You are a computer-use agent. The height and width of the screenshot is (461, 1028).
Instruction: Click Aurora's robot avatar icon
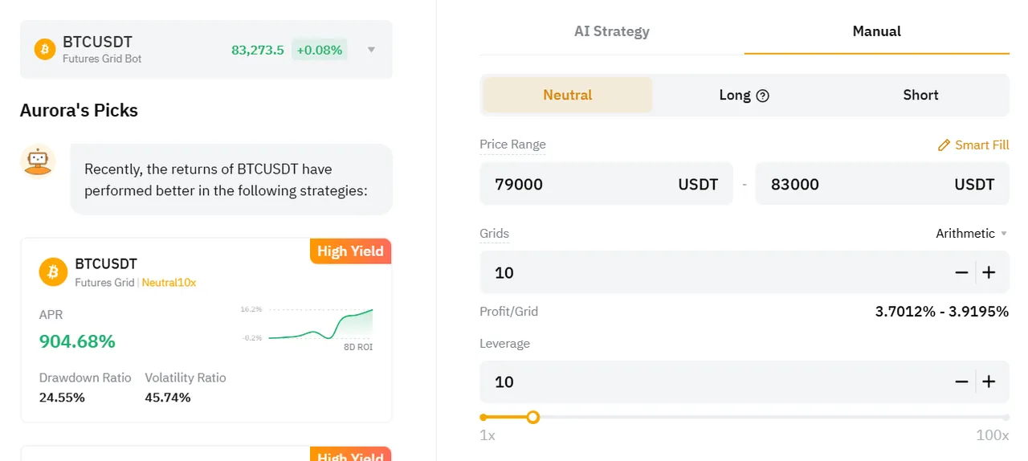click(x=38, y=161)
